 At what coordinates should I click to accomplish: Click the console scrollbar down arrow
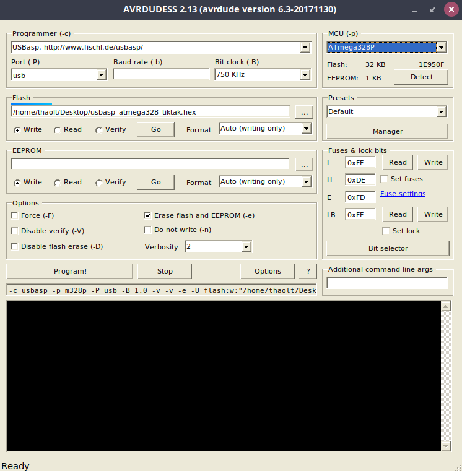point(445,446)
